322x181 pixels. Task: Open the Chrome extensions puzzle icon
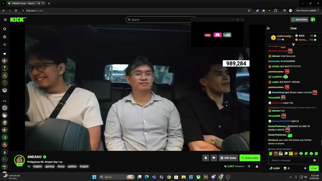click(x=275, y=11)
